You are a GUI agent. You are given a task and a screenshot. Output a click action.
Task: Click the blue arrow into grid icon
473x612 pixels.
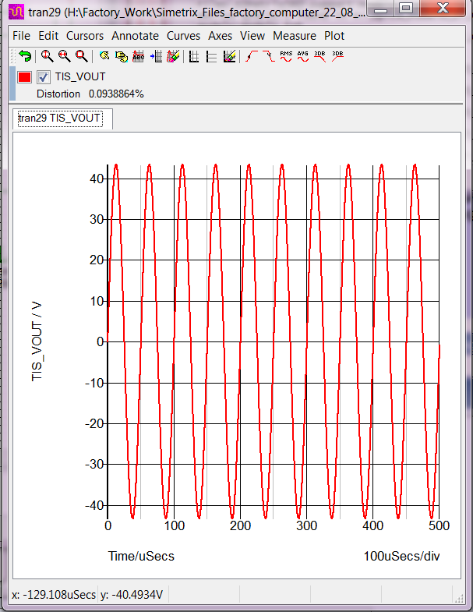tap(156, 57)
